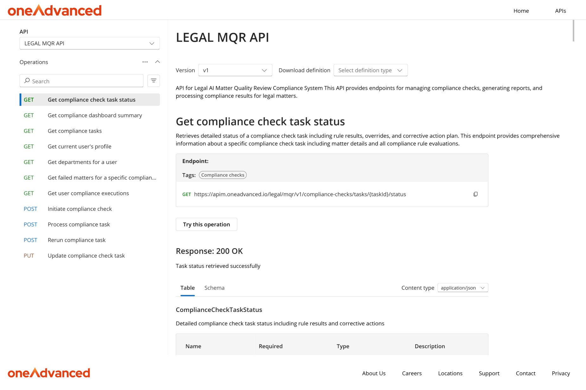Image resolution: width=586 pixels, height=390 pixels.
Task: Collapse the Operations section chevron
Action: click(x=157, y=62)
